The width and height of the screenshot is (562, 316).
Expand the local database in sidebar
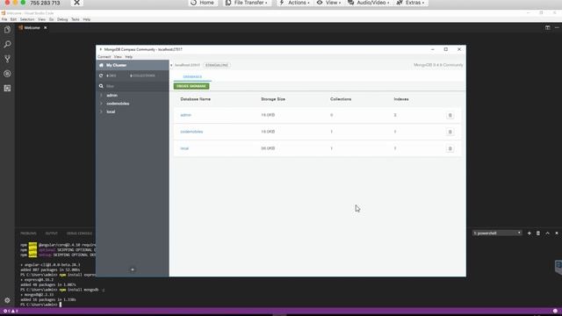[x=101, y=111]
